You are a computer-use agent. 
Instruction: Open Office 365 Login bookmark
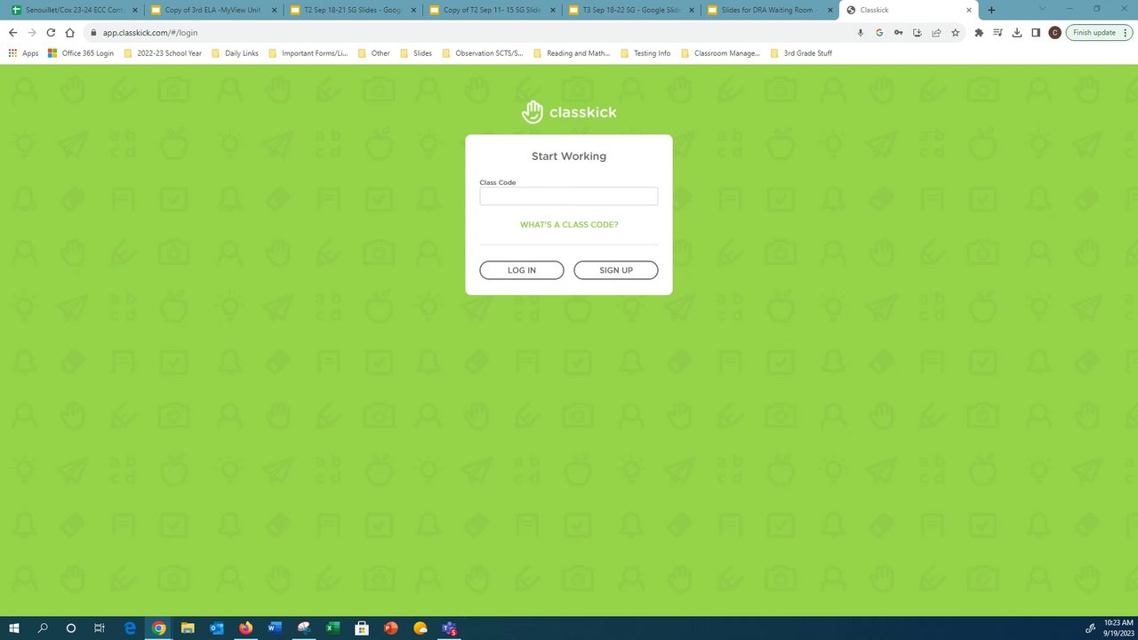tap(81, 53)
